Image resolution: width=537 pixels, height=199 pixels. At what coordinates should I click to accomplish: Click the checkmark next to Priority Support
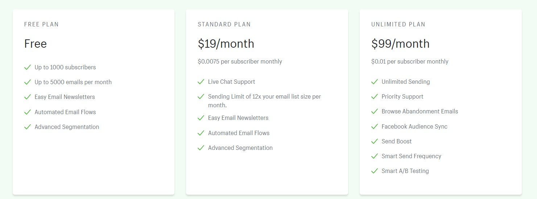tap(375, 96)
